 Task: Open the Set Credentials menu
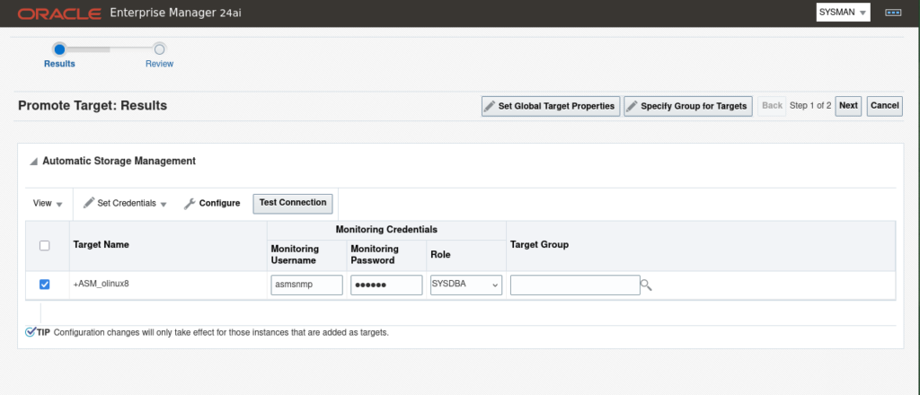coord(126,204)
